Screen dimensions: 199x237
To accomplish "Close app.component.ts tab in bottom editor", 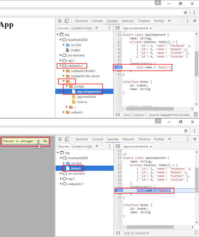I will (151, 147).
